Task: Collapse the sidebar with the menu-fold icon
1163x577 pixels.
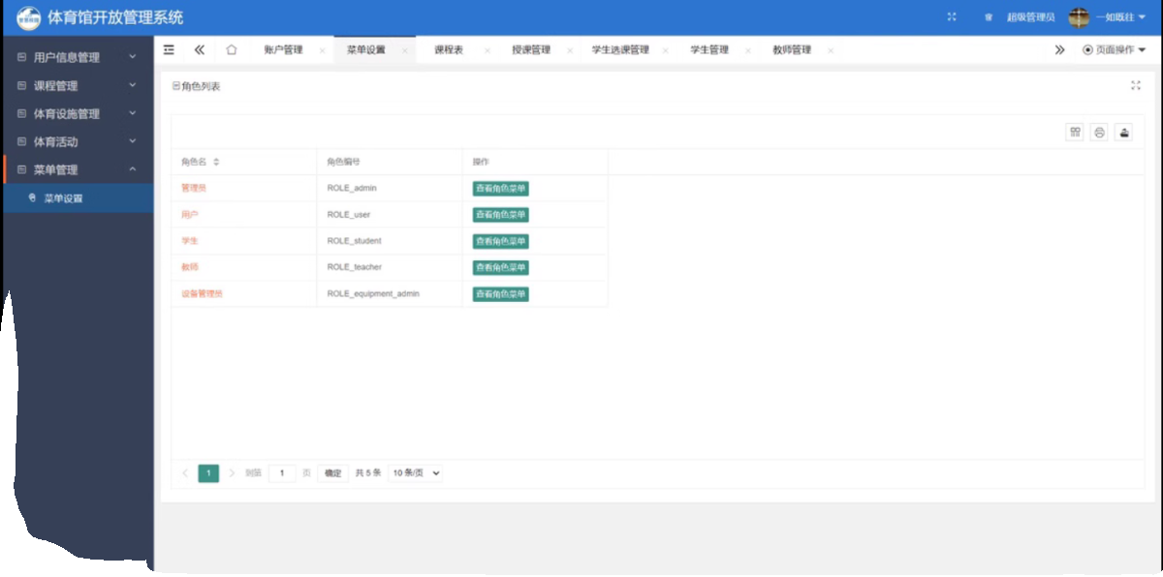Action: 170,49
